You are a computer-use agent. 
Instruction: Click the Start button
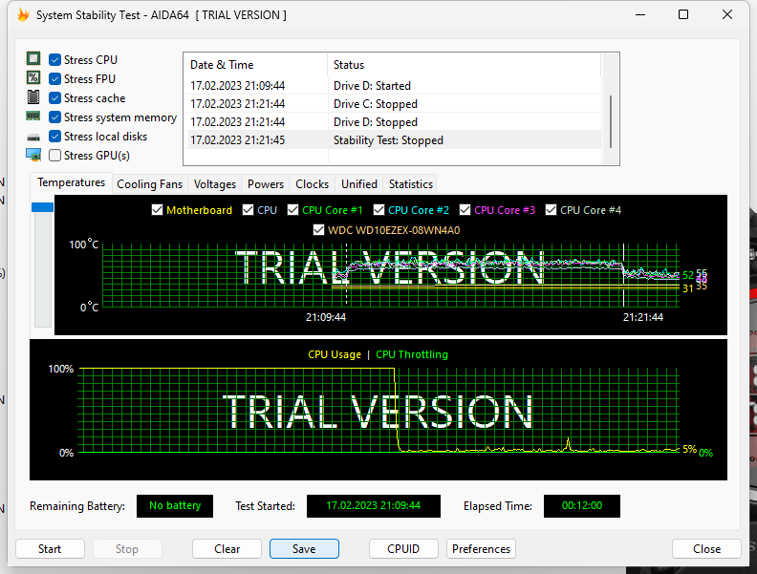50,549
